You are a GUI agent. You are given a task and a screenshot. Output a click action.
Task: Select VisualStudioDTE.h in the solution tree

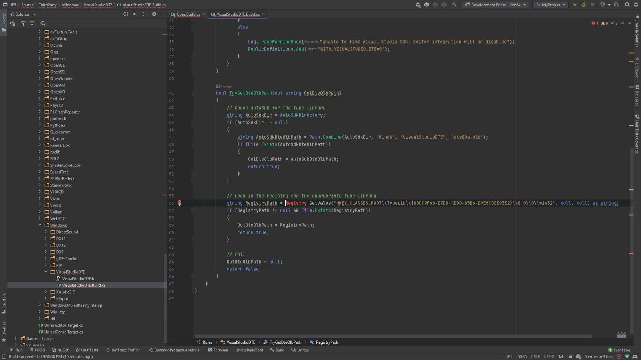tap(78, 278)
